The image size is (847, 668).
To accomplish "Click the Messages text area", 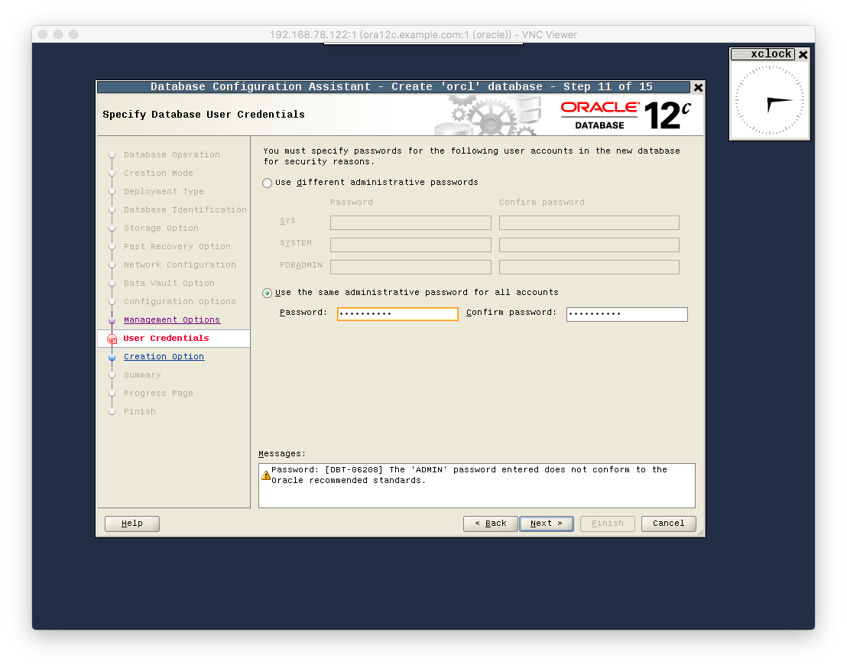I will point(476,485).
